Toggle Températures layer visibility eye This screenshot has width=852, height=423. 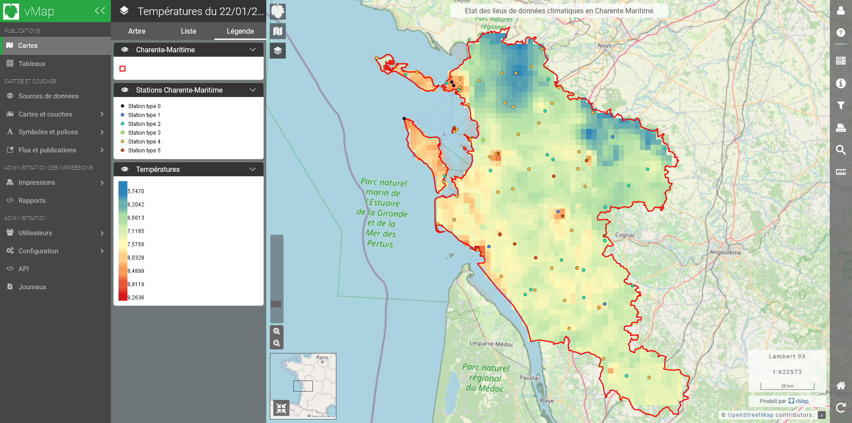pos(125,169)
